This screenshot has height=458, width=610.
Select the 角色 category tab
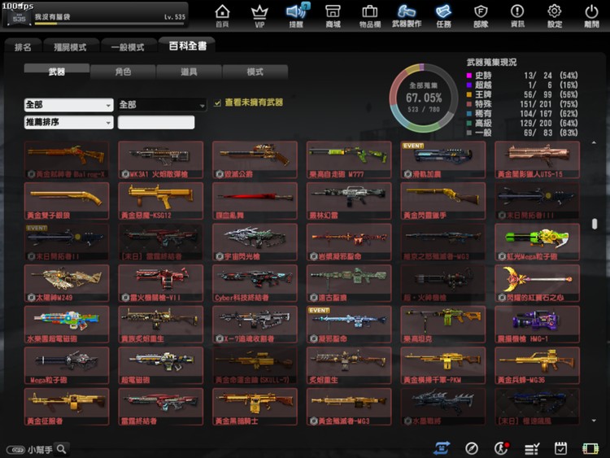[x=123, y=72]
